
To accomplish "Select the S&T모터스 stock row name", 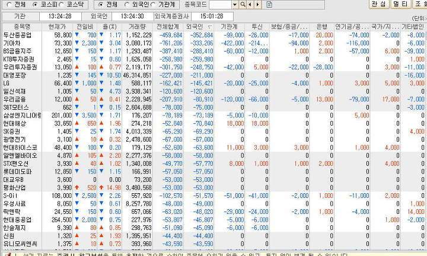I will click(16, 107).
